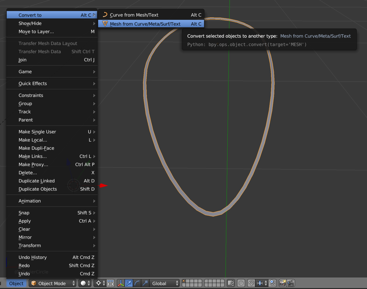Toggle manipulate center points icon

110,283
